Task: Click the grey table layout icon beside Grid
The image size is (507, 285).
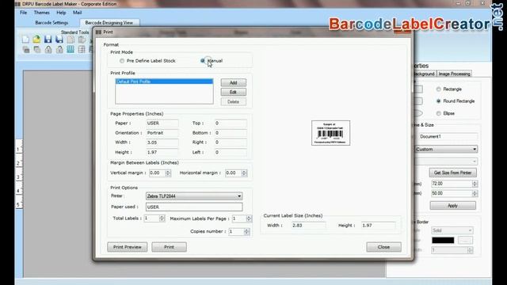Action: pyautogui.click(x=82, y=49)
